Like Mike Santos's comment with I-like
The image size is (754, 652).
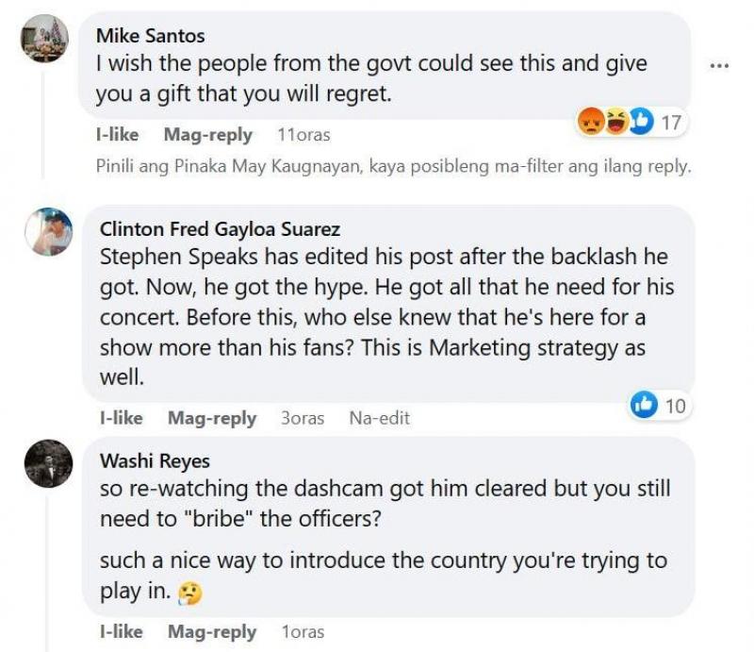[x=119, y=135]
